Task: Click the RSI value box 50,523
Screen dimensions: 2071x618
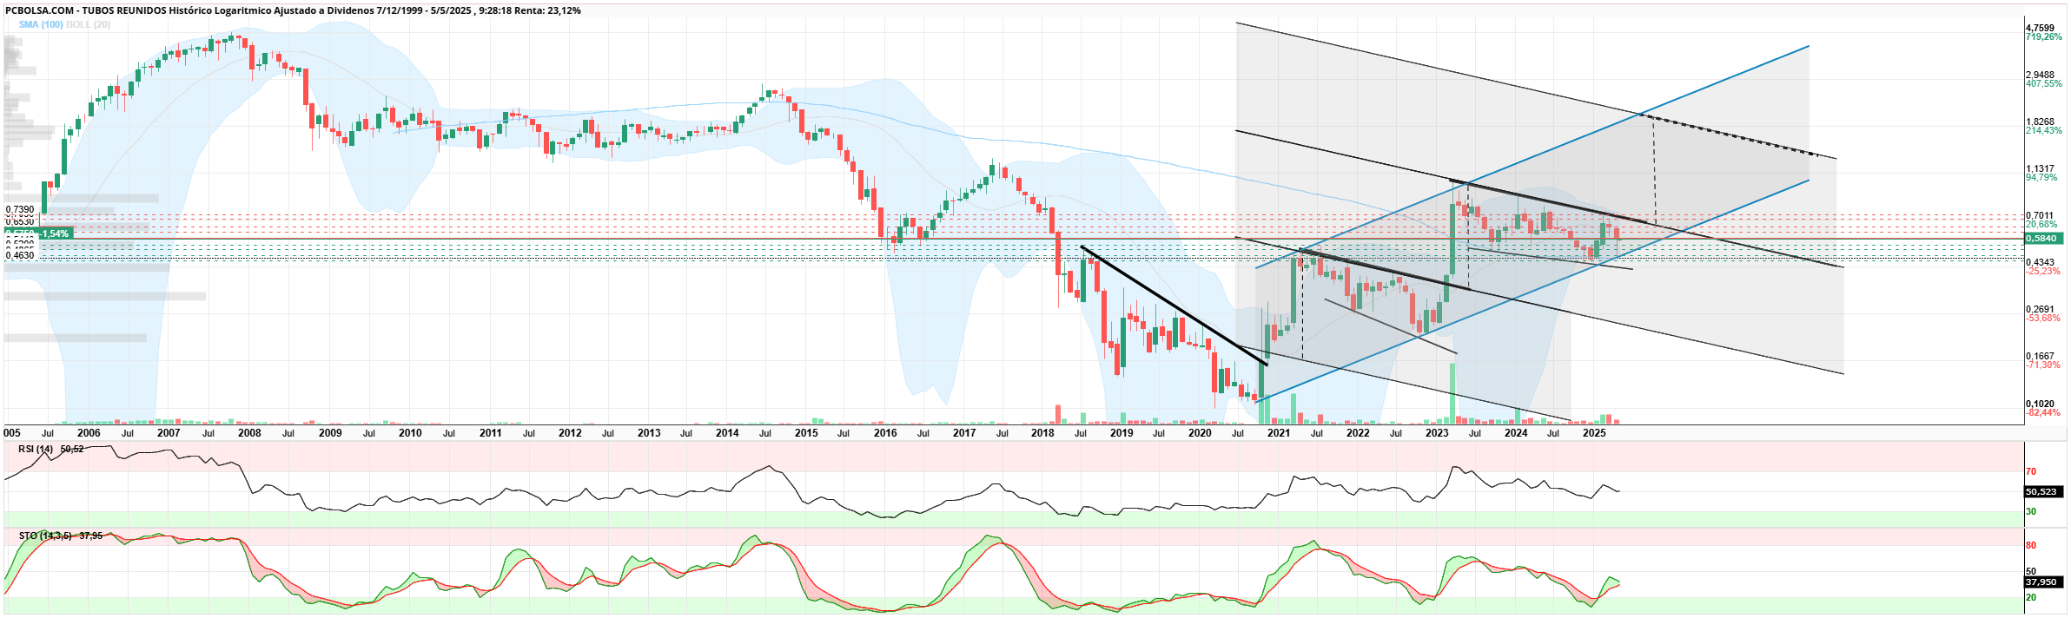Action: pos(2041,491)
